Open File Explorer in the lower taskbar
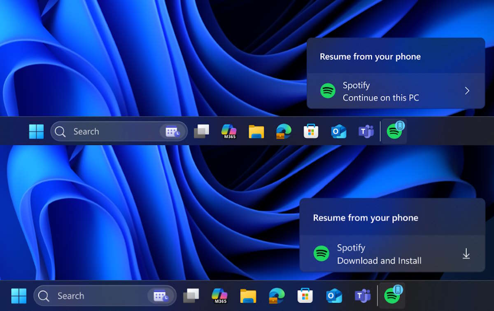 pos(248,296)
